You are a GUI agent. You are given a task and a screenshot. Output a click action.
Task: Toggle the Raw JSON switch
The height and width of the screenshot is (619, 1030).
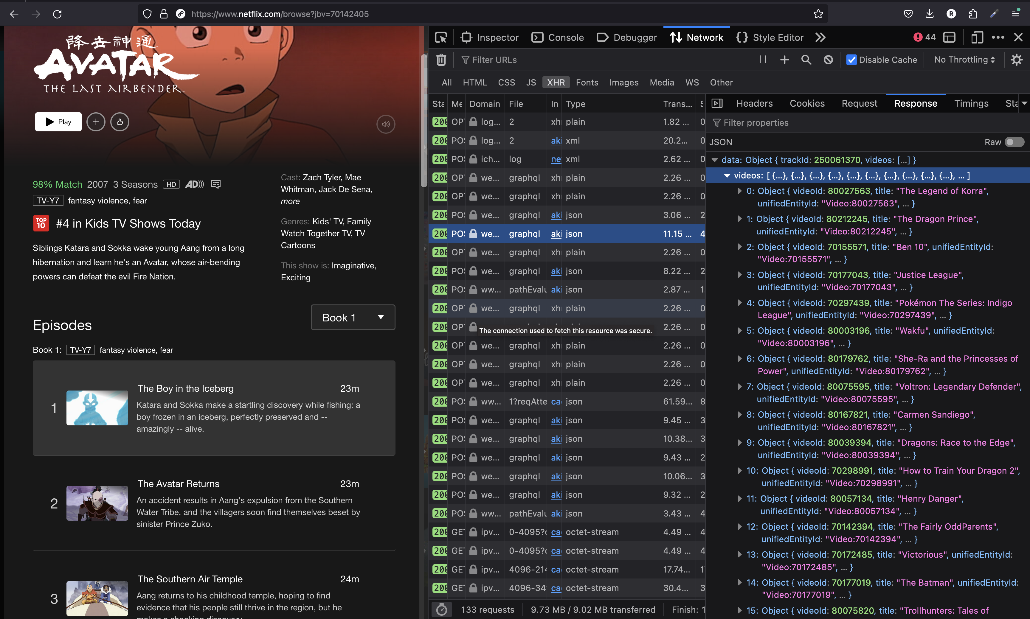pos(1015,142)
